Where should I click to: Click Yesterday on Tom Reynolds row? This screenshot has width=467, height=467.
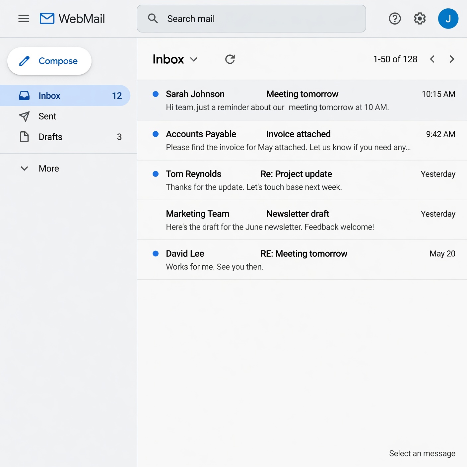[x=438, y=174]
